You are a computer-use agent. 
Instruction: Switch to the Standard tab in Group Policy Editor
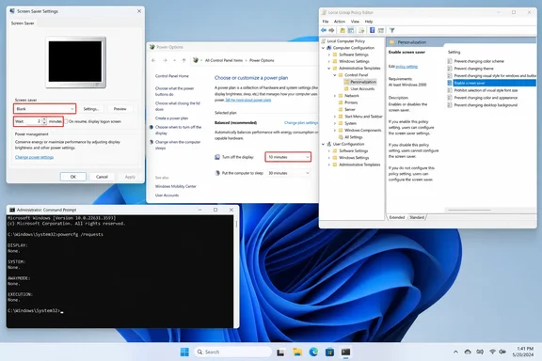point(417,217)
